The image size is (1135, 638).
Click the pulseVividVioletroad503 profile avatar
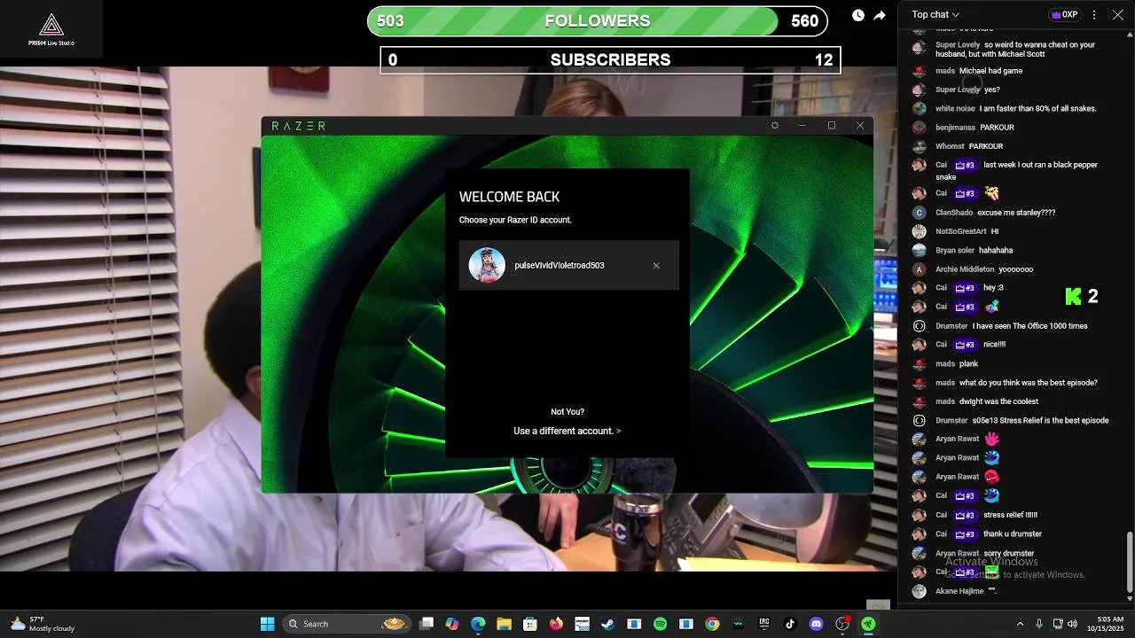[x=487, y=265]
